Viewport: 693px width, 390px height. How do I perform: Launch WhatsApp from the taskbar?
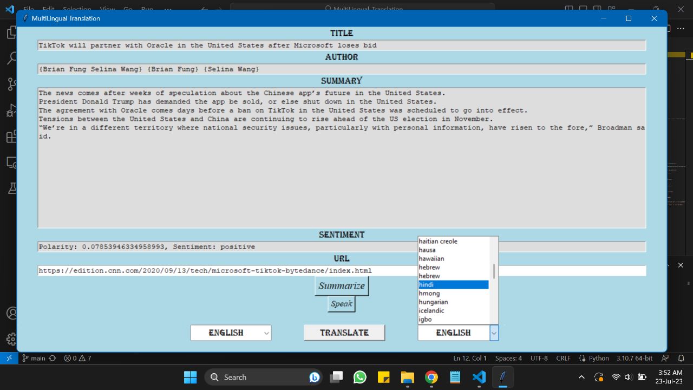tap(360, 377)
